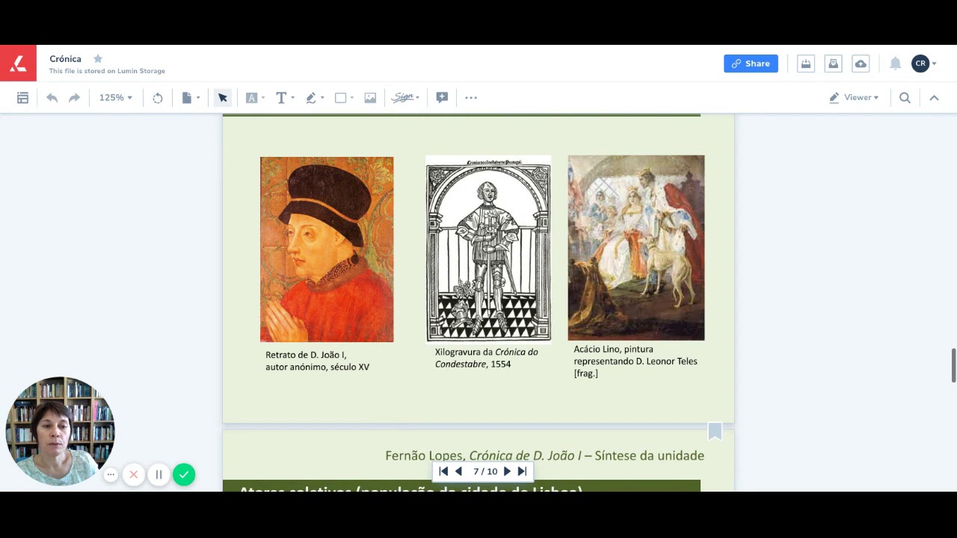Open the page tools dropdown
This screenshot has height=538, width=957.
pyautogui.click(x=191, y=98)
